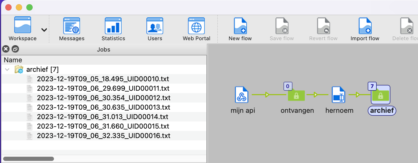Select the archief [7] folder row
418x163 pixels.
click(104, 69)
